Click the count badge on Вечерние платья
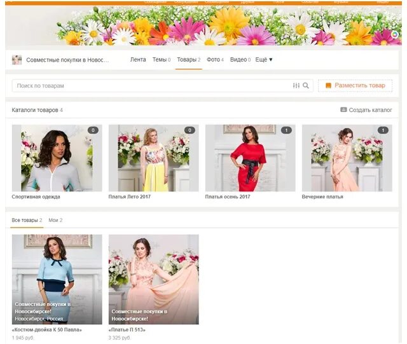 [x=383, y=130]
